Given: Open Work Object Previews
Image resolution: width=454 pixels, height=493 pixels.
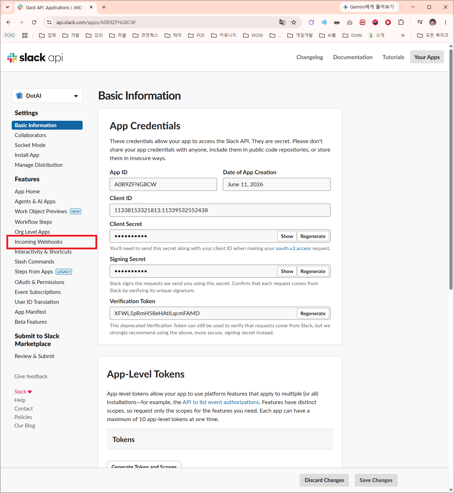Looking at the screenshot, I should point(41,211).
